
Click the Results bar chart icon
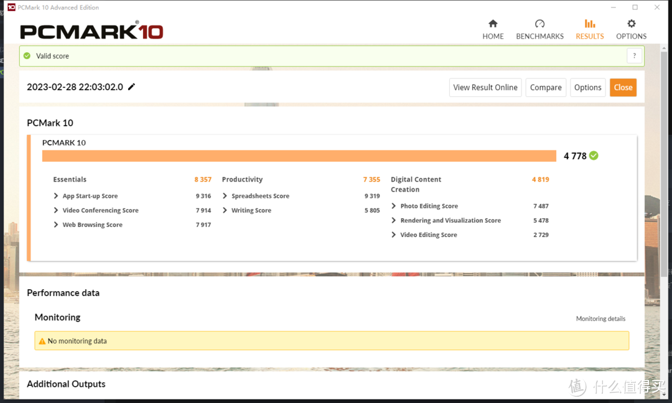point(590,24)
